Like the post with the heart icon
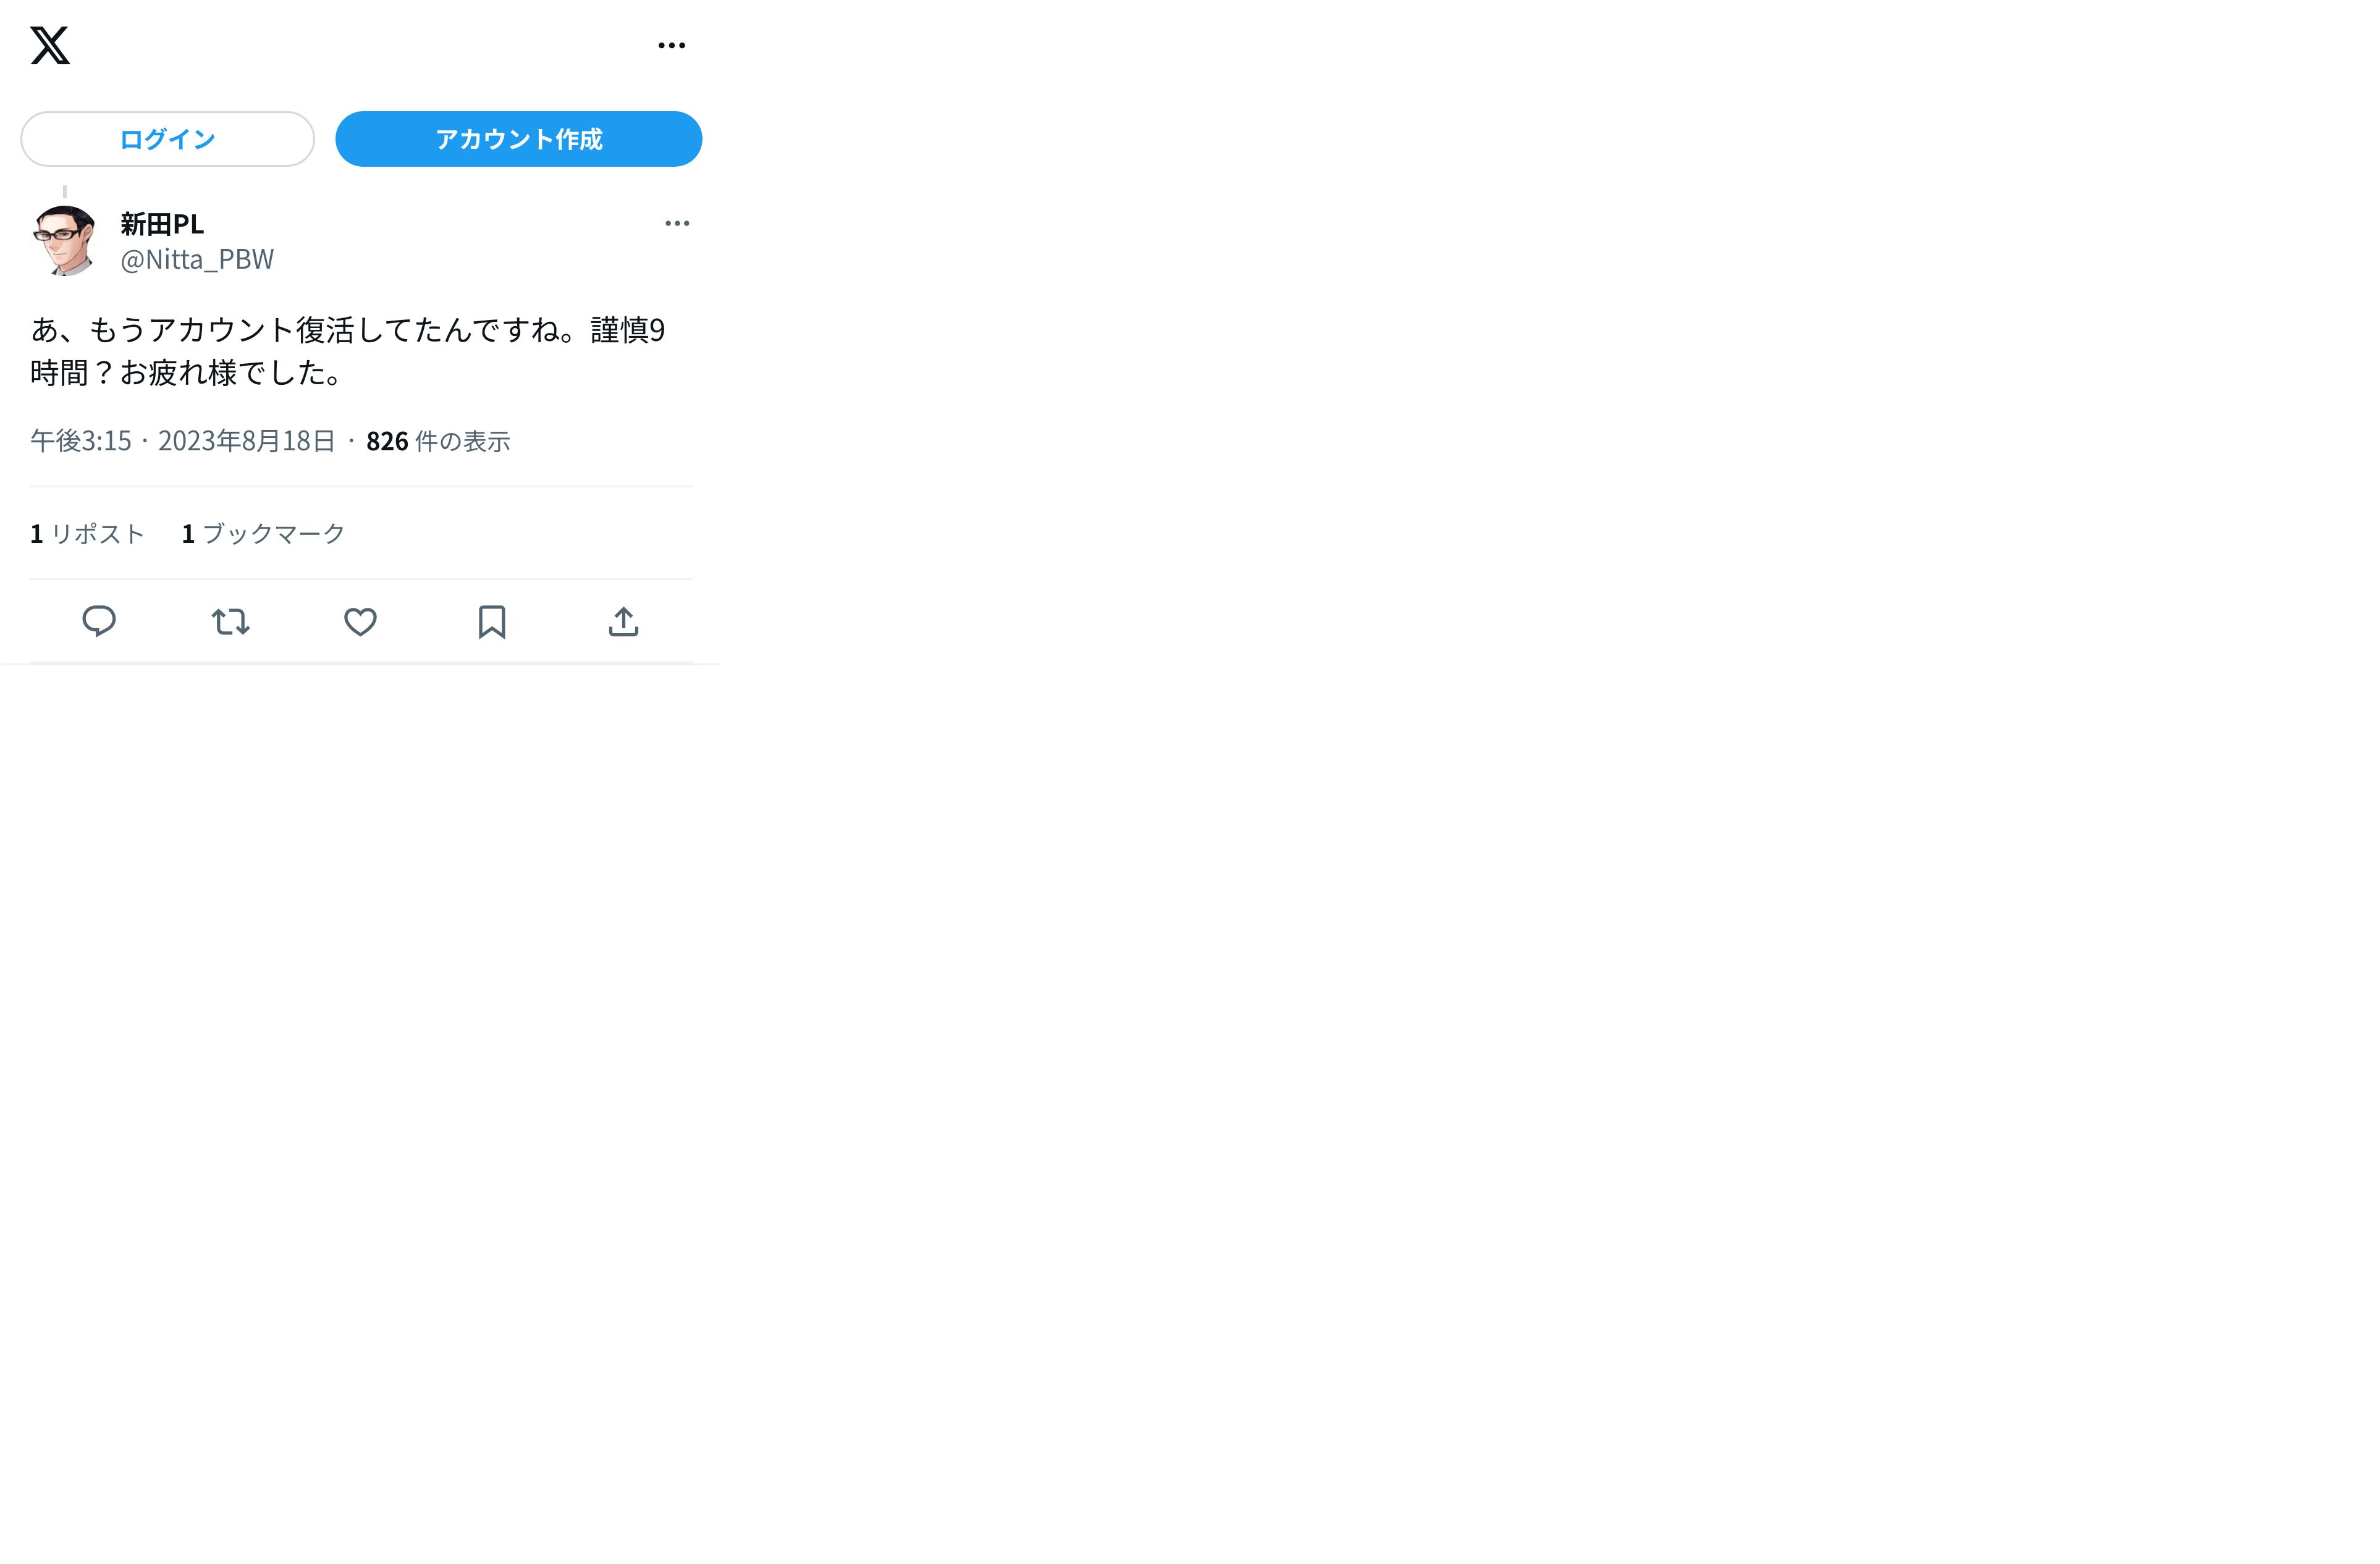 360,621
